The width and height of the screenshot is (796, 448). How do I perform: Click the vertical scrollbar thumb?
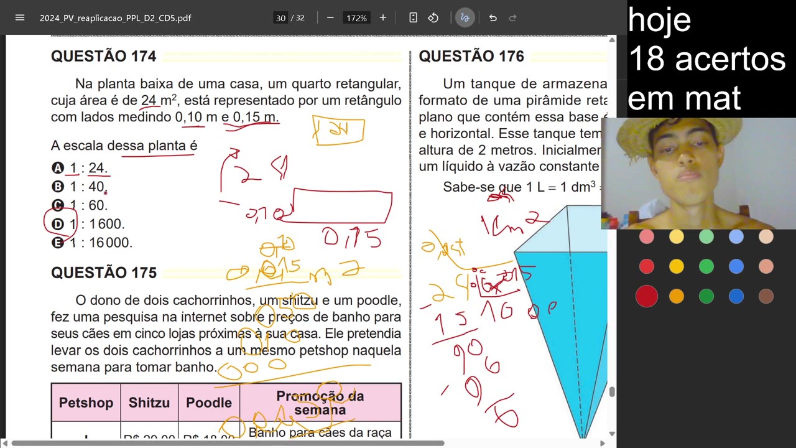click(612, 391)
